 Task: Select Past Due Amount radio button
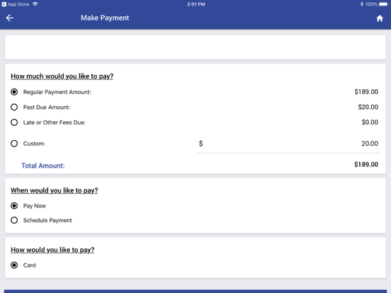coord(14,107)
